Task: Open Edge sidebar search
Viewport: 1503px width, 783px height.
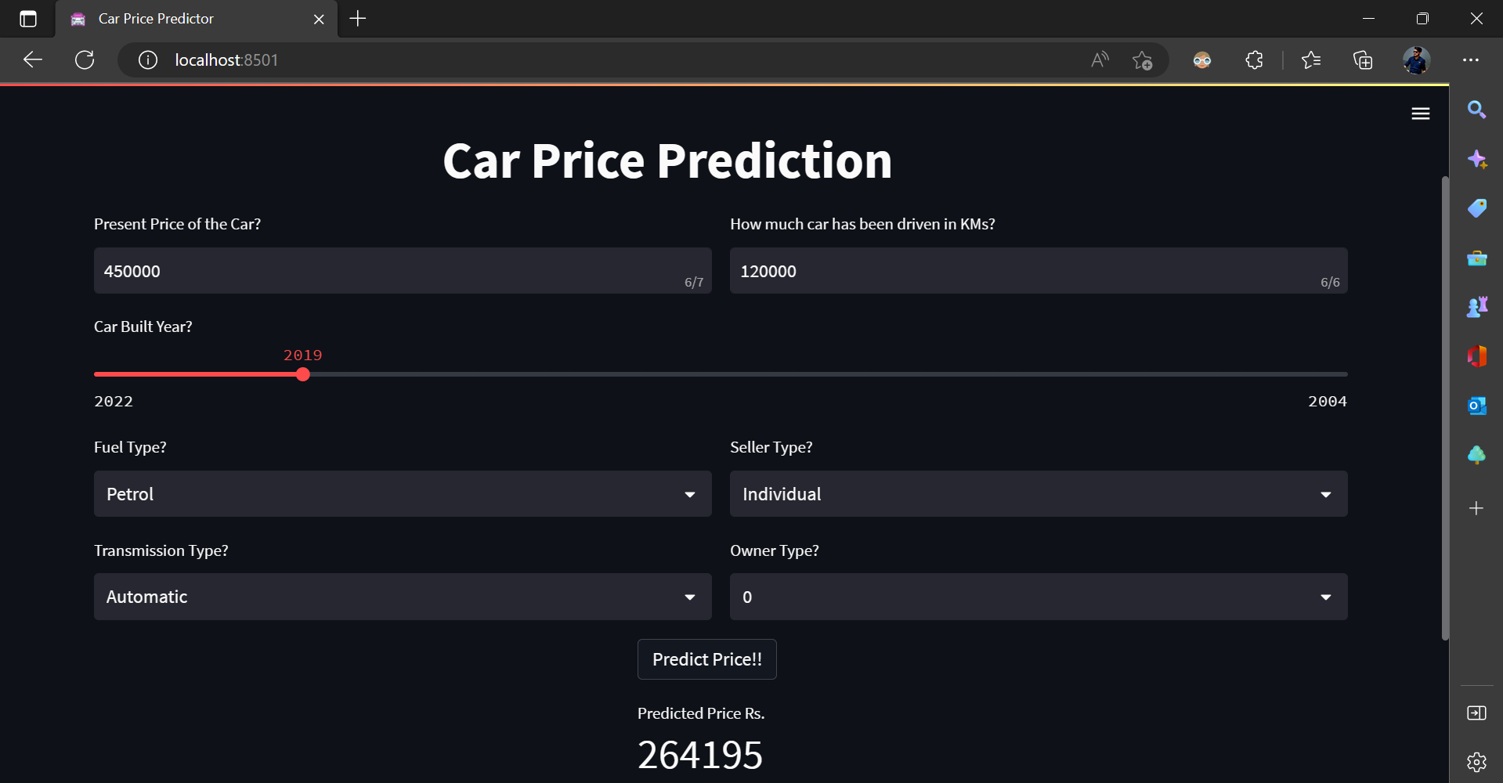Action: 1477,110
